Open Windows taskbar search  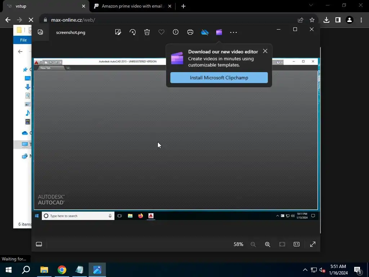[26, 270]
